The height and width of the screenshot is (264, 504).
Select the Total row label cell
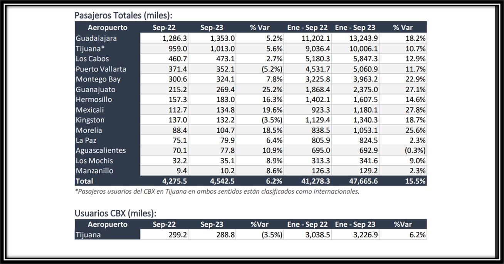(85, 181)
